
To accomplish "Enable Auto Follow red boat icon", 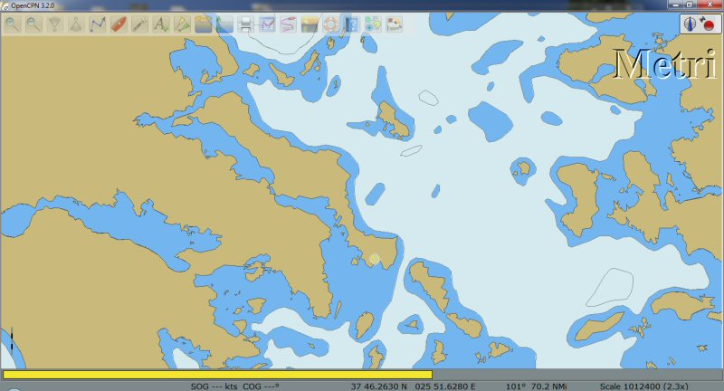I will click(x=119, y=24).
